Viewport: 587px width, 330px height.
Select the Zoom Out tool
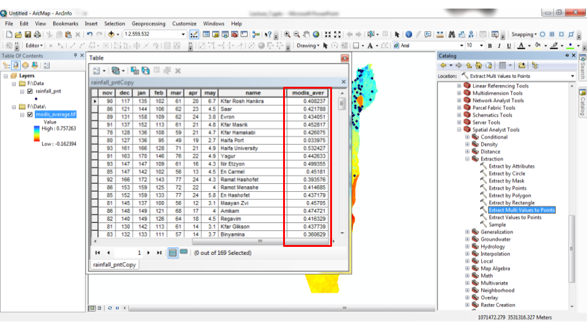click(297, 34)
